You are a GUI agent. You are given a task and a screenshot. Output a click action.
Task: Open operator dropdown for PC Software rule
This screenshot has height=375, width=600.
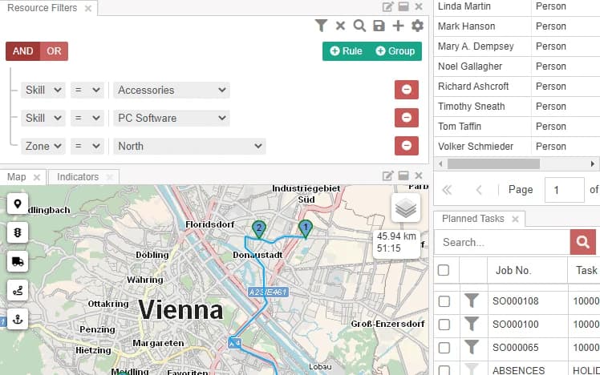pos(87,118)
